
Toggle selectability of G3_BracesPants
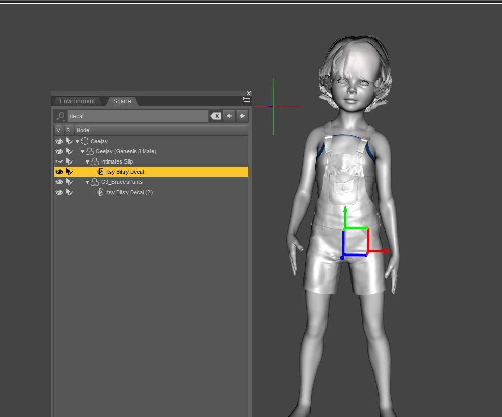pos(70,181)
